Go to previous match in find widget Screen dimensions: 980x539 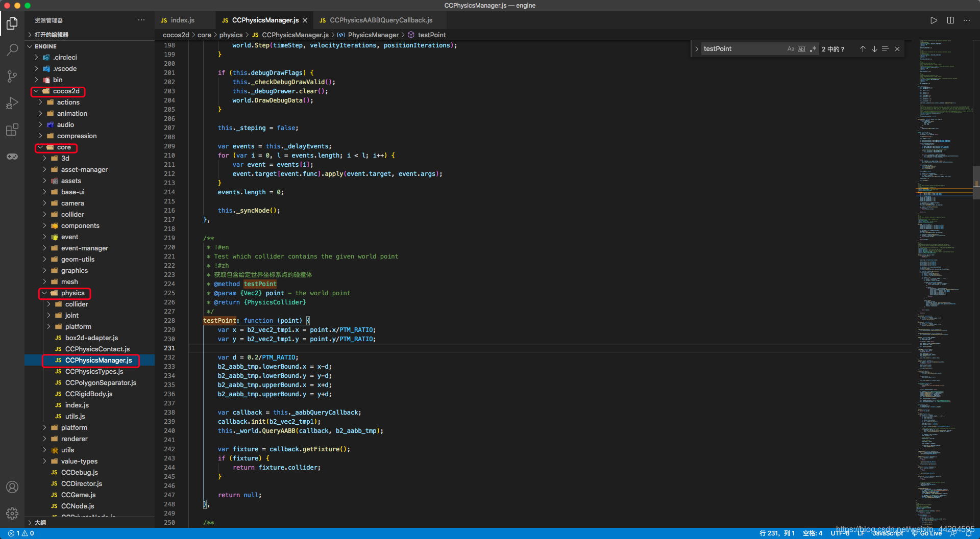coord(863,49)
